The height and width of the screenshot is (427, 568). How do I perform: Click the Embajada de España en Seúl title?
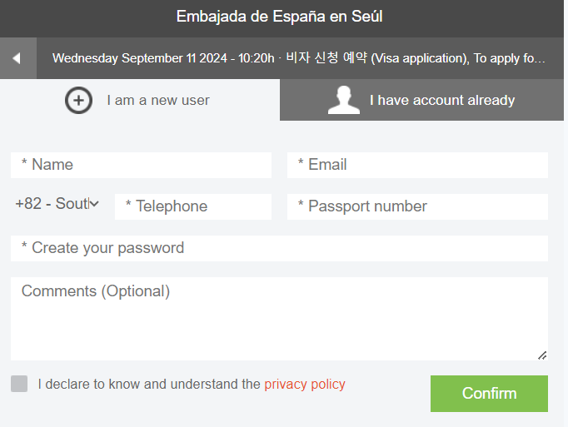[279, 17]
